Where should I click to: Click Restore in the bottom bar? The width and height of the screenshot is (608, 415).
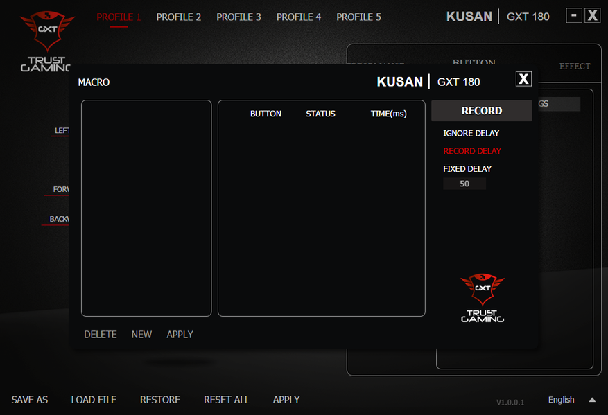coord(160,400)
